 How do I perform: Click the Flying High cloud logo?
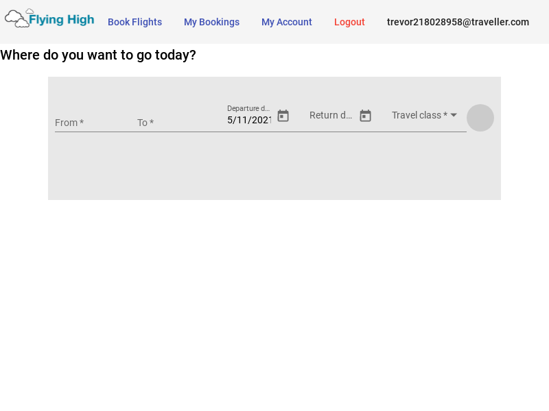49,18
